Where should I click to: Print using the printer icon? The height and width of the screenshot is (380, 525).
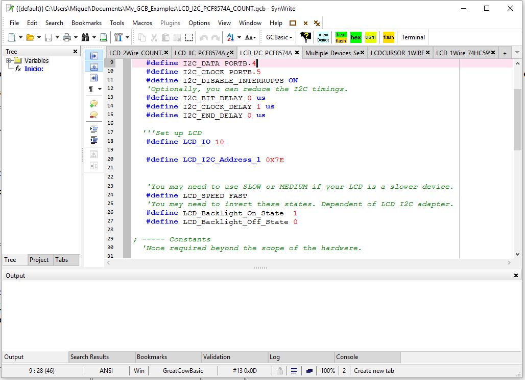tap(67, 37)
